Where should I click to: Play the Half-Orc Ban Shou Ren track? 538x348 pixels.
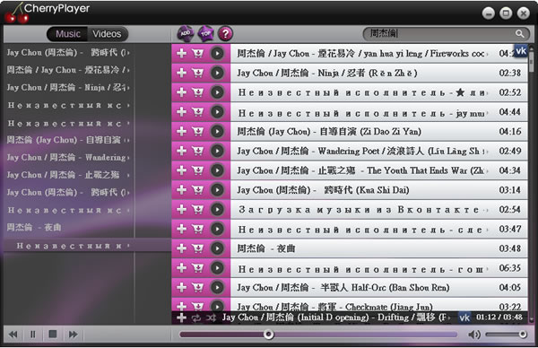217,288
